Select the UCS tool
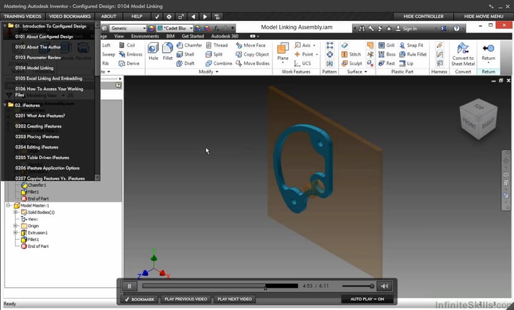The height and width of the screenshot is (310, 514). coord(302,63)
